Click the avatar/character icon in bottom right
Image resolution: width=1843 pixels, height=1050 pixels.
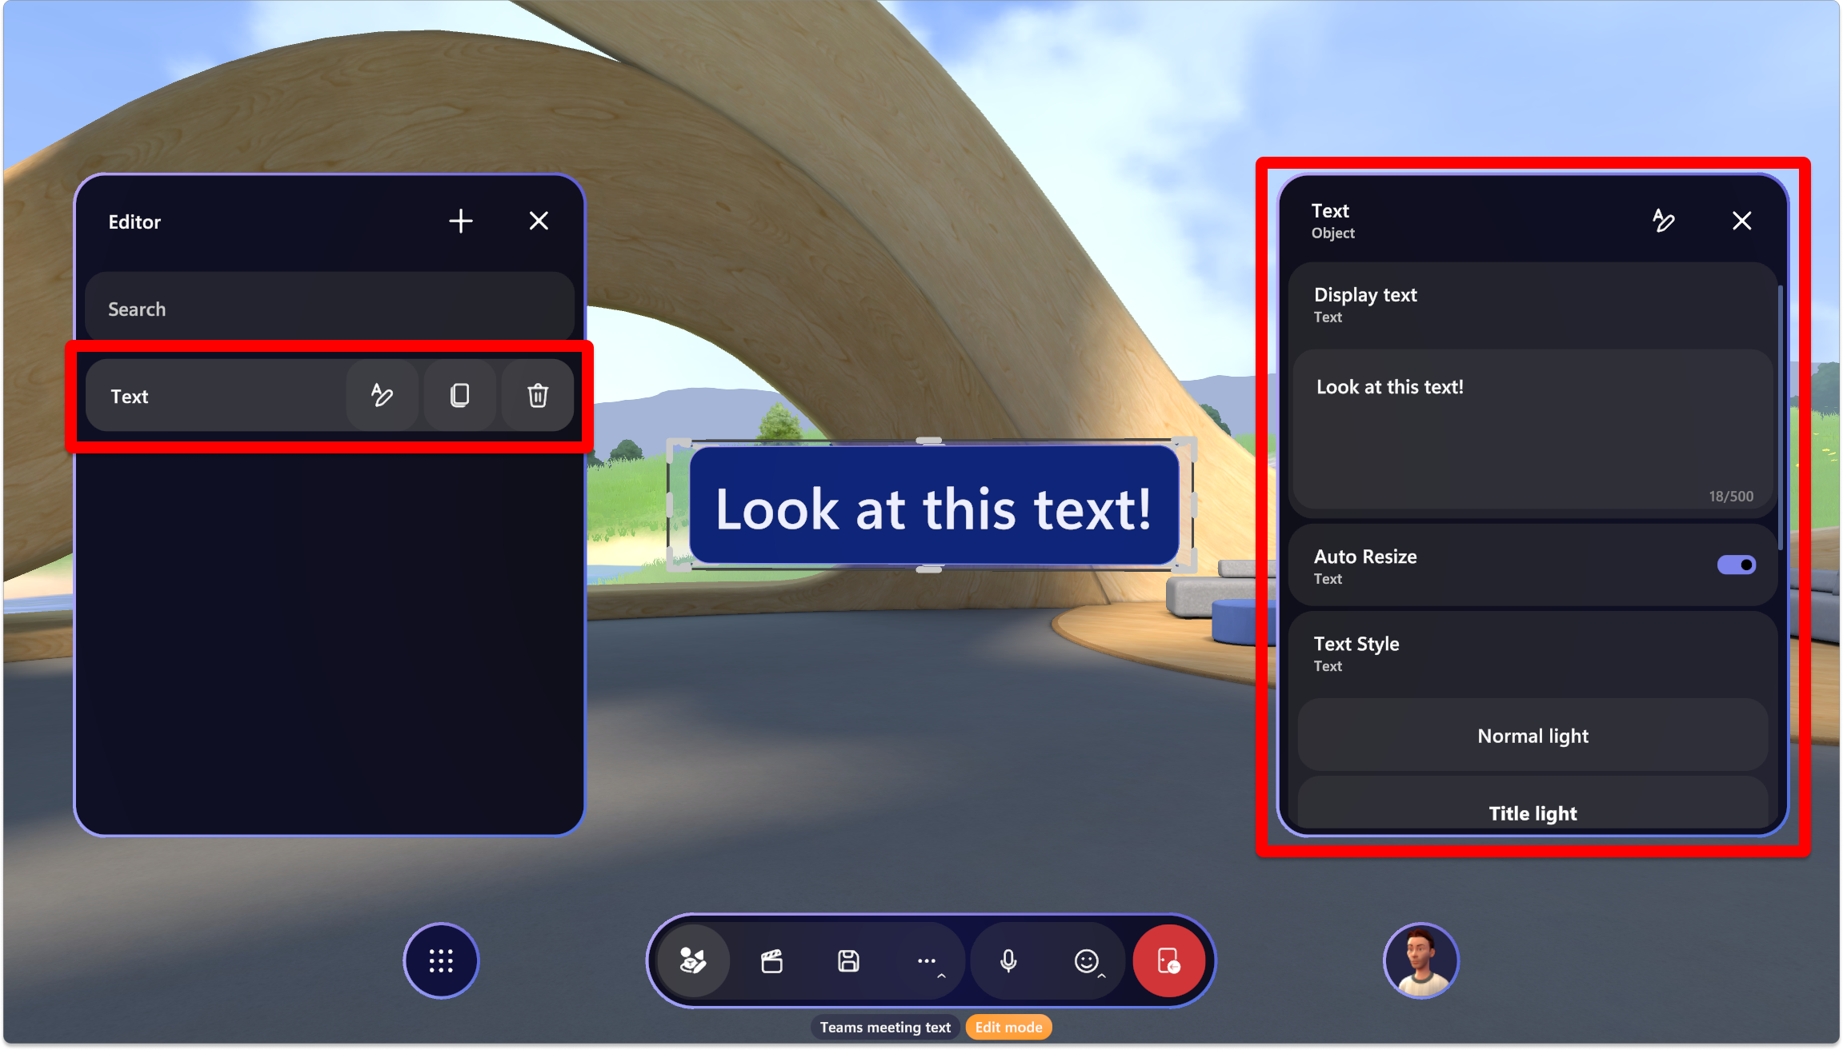(1420, 961)
